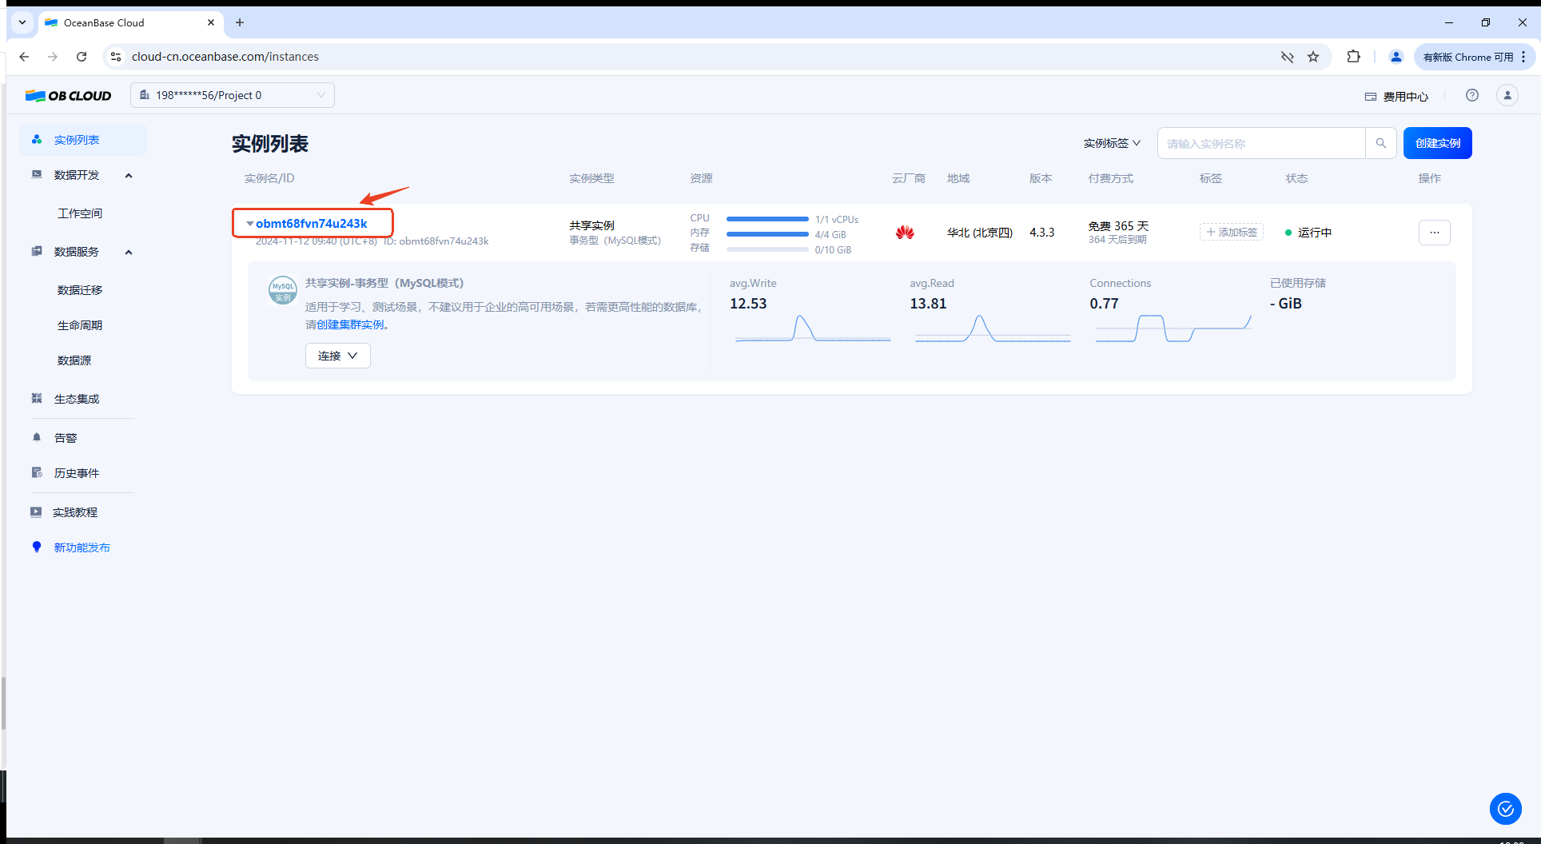The height and width of the screenshot is (844, 1541).
Task: Collapse the 数据开发 menu group
Action: (x=129, y=175)
